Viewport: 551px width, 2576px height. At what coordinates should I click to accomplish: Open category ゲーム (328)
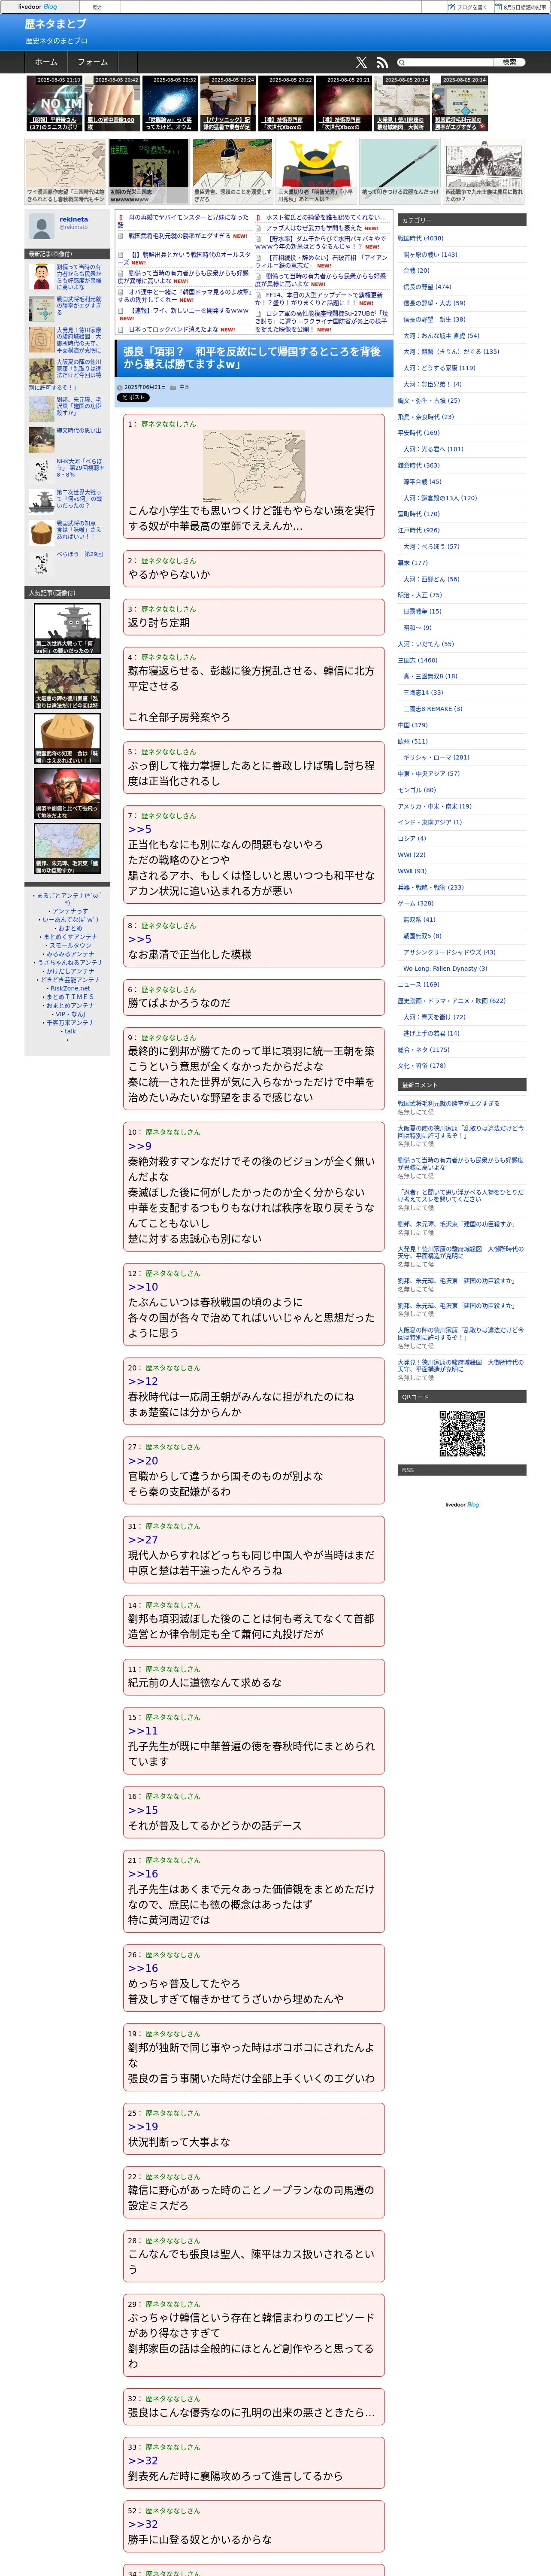pyautogui.click(x=415, y=903)
